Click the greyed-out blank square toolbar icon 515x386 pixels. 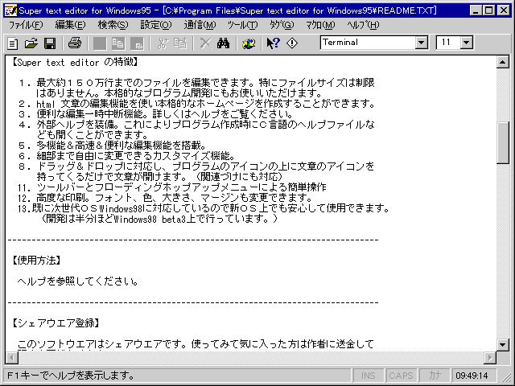(100, 43)
